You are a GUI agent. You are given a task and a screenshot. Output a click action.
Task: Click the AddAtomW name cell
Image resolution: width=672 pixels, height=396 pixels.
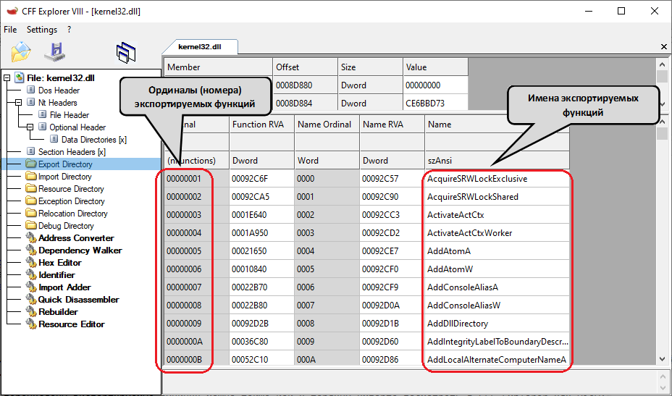tap(497, 269)
